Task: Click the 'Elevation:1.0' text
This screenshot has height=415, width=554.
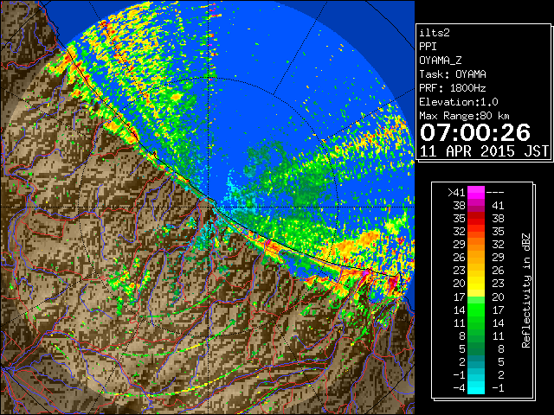Action: [459, 102]
